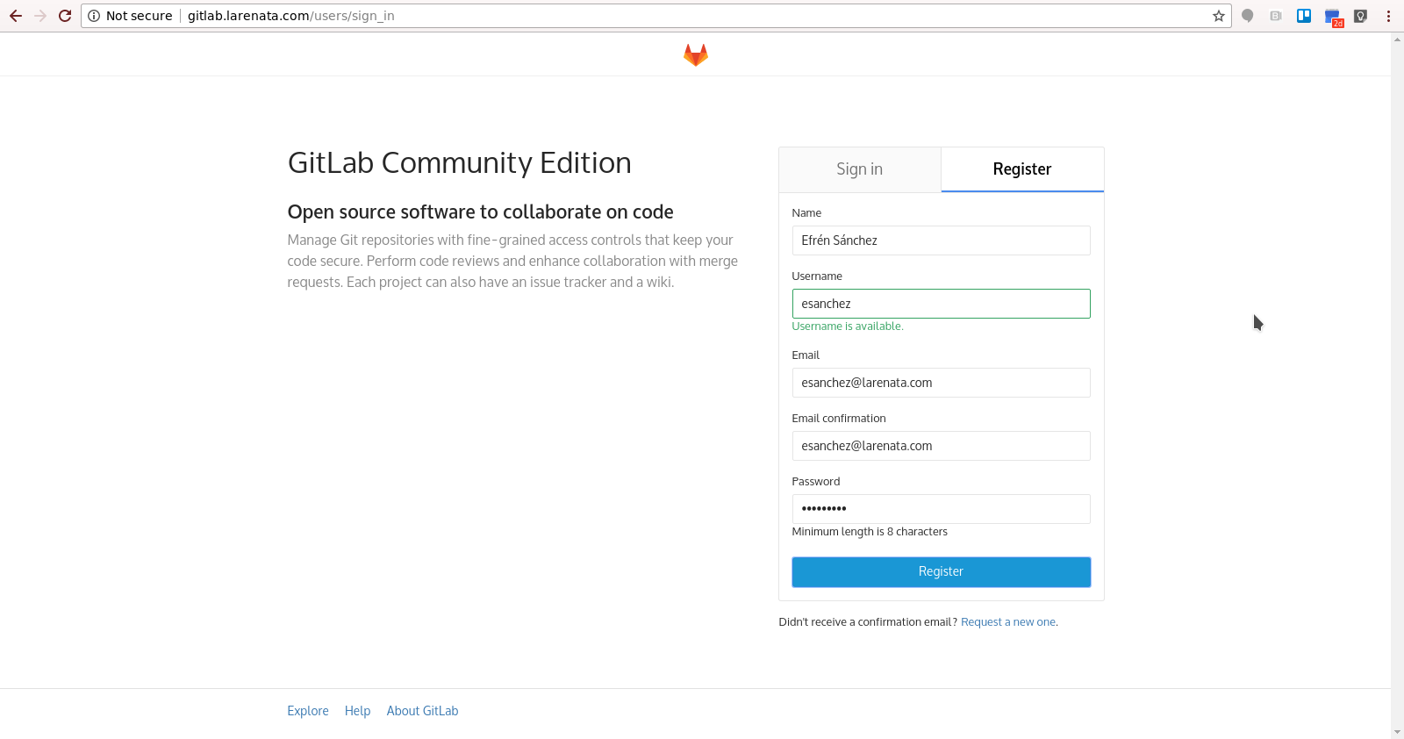The width and height of the screenshot is (1404, 739).
Task: Follow the Request a new one link
Action: 1007,622
